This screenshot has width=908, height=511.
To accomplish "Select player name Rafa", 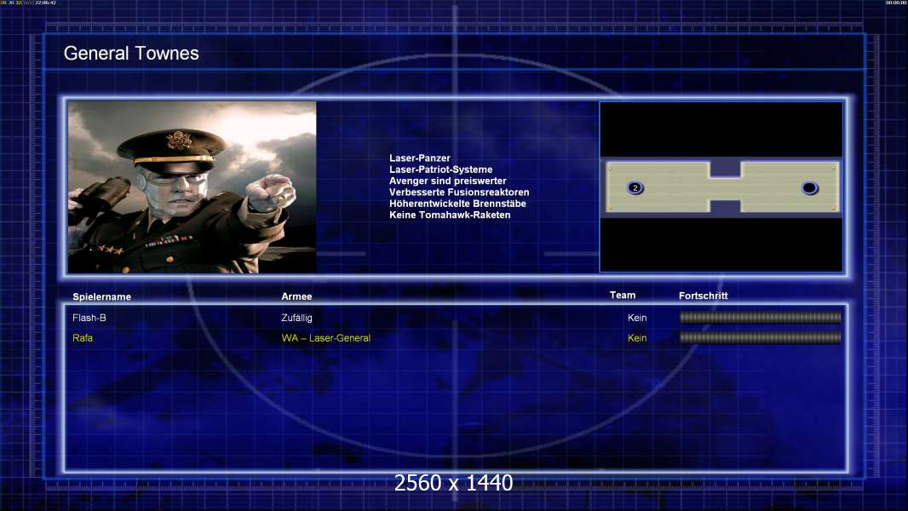I will 83,338.
